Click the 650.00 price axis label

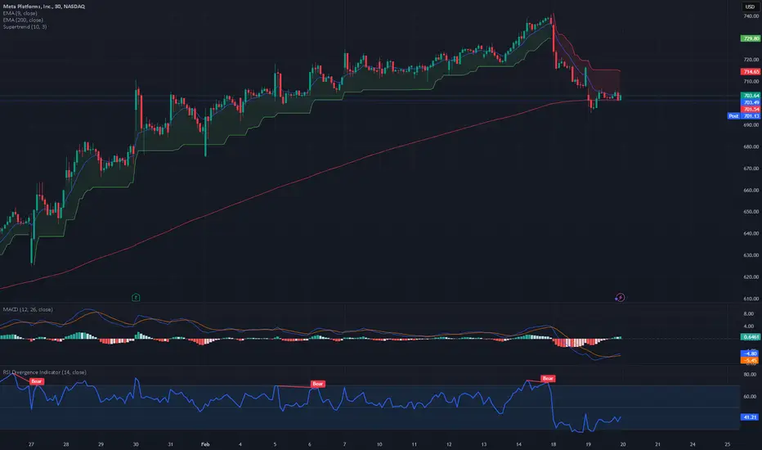pyautogui.click(x=751, y=212)
